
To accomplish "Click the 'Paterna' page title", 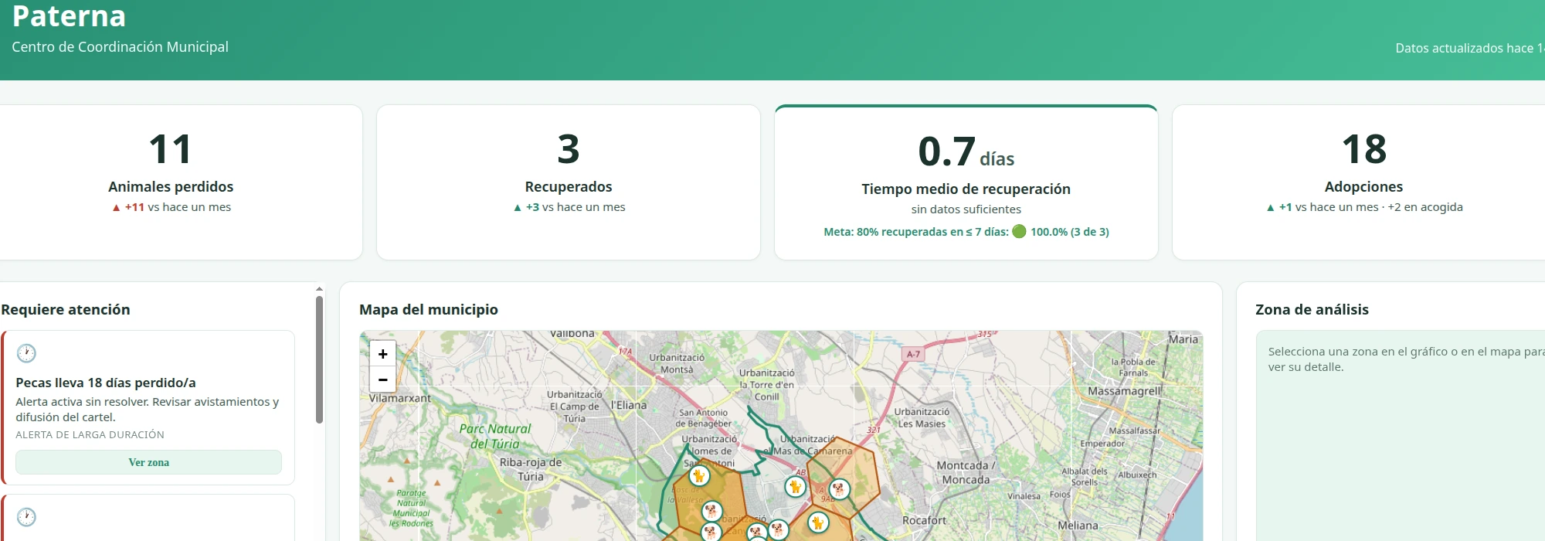I will tap(69, 15).
